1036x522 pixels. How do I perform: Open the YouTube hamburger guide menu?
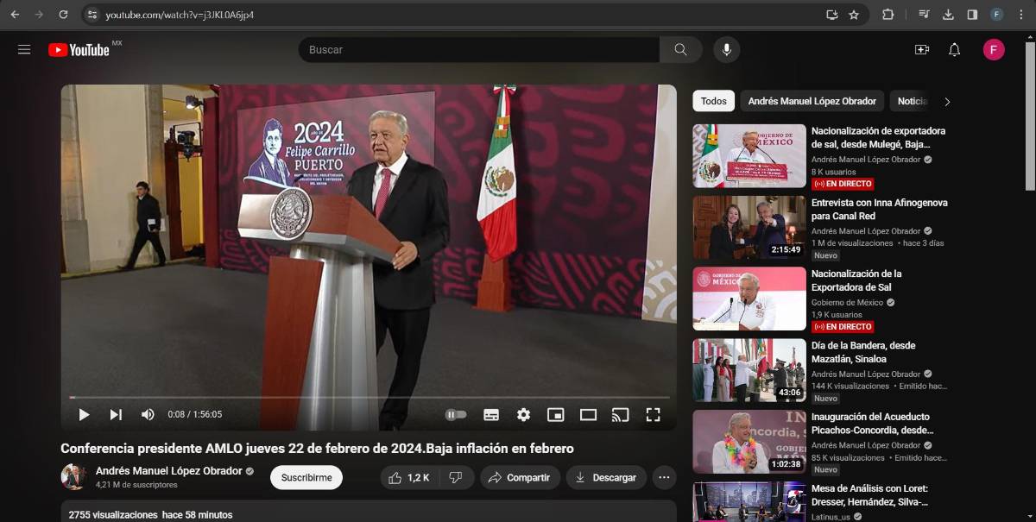(24, 50)
